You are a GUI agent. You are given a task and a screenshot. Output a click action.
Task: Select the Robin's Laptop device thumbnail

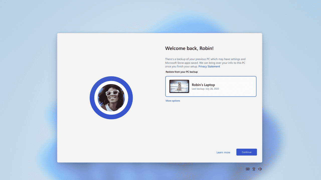179,86
